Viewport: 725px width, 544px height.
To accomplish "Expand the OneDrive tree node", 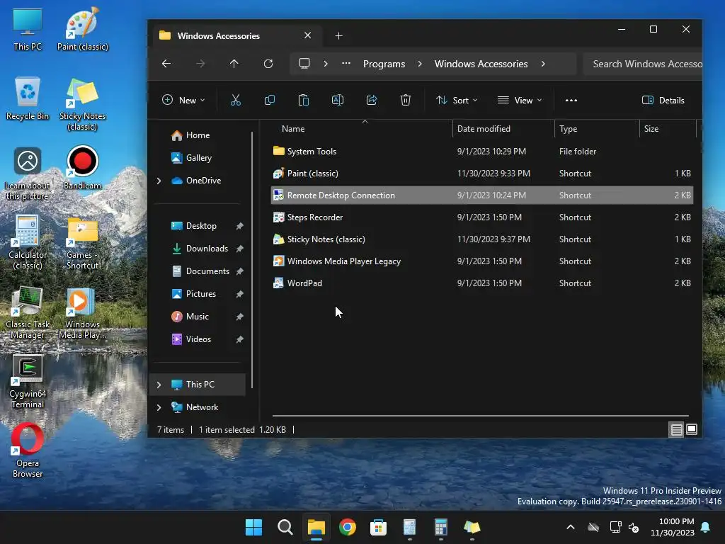I will (x=159, y=181).
